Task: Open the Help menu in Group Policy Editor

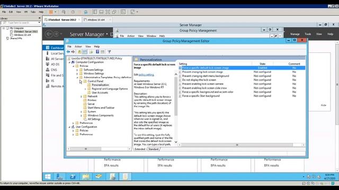Action: coord(96,46)
